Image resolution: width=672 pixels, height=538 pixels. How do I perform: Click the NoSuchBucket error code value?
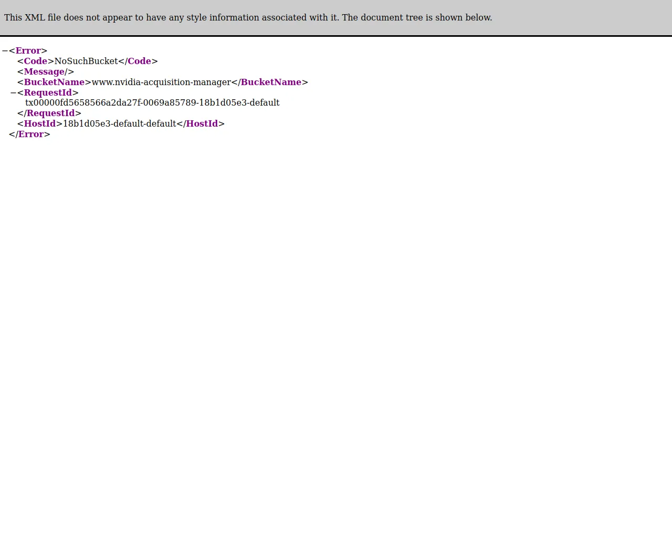(x=86, y=61)
